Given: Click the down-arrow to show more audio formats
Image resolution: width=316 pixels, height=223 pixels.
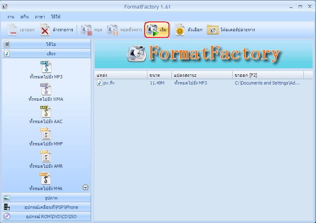Looking at the screenshot, I should point(85,188).
